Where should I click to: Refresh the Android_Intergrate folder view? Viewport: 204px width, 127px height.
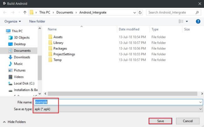[140, 13]
